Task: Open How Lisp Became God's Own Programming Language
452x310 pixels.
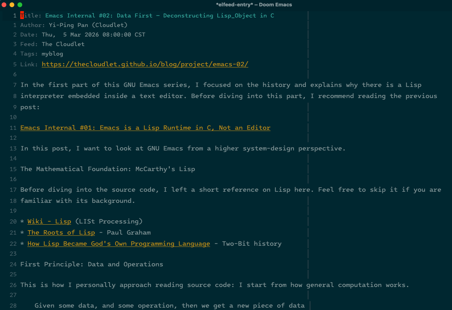Action: click(x=118, y=244)
